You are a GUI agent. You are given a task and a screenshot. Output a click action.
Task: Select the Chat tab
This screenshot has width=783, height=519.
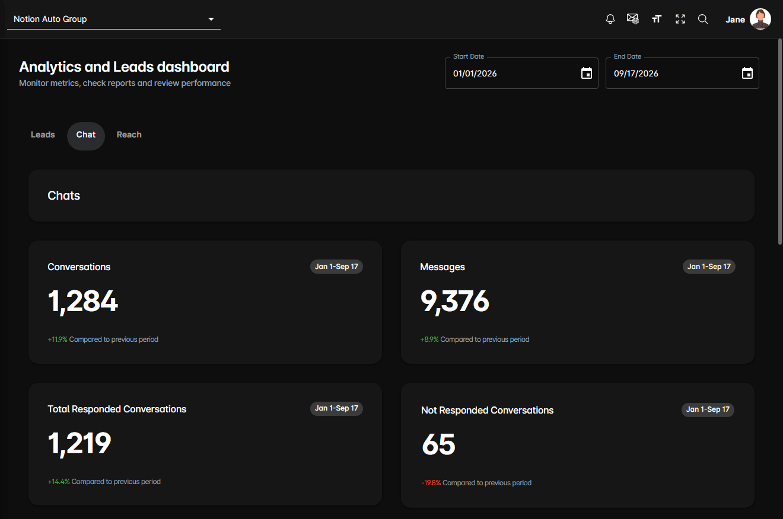pyautogui.click(x=86, y=136)
